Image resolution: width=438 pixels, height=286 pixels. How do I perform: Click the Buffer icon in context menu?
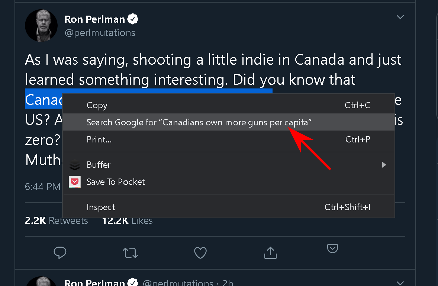(75, 164)
